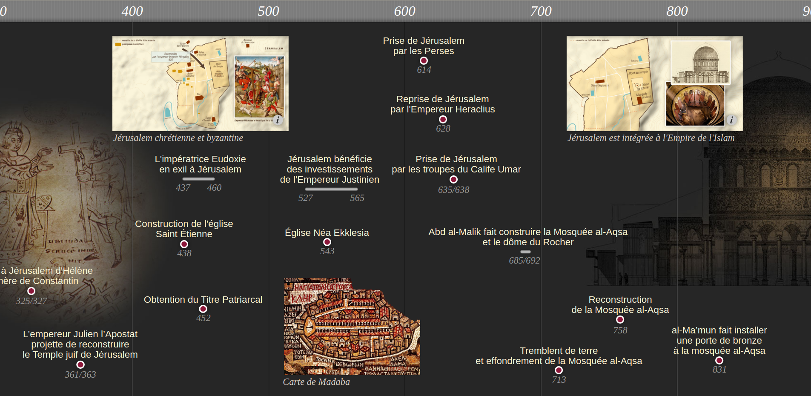
Task: Click 'L'empereur Julien l'Apostat' event title
Action: pyautogui.click(x=80, y=344)
